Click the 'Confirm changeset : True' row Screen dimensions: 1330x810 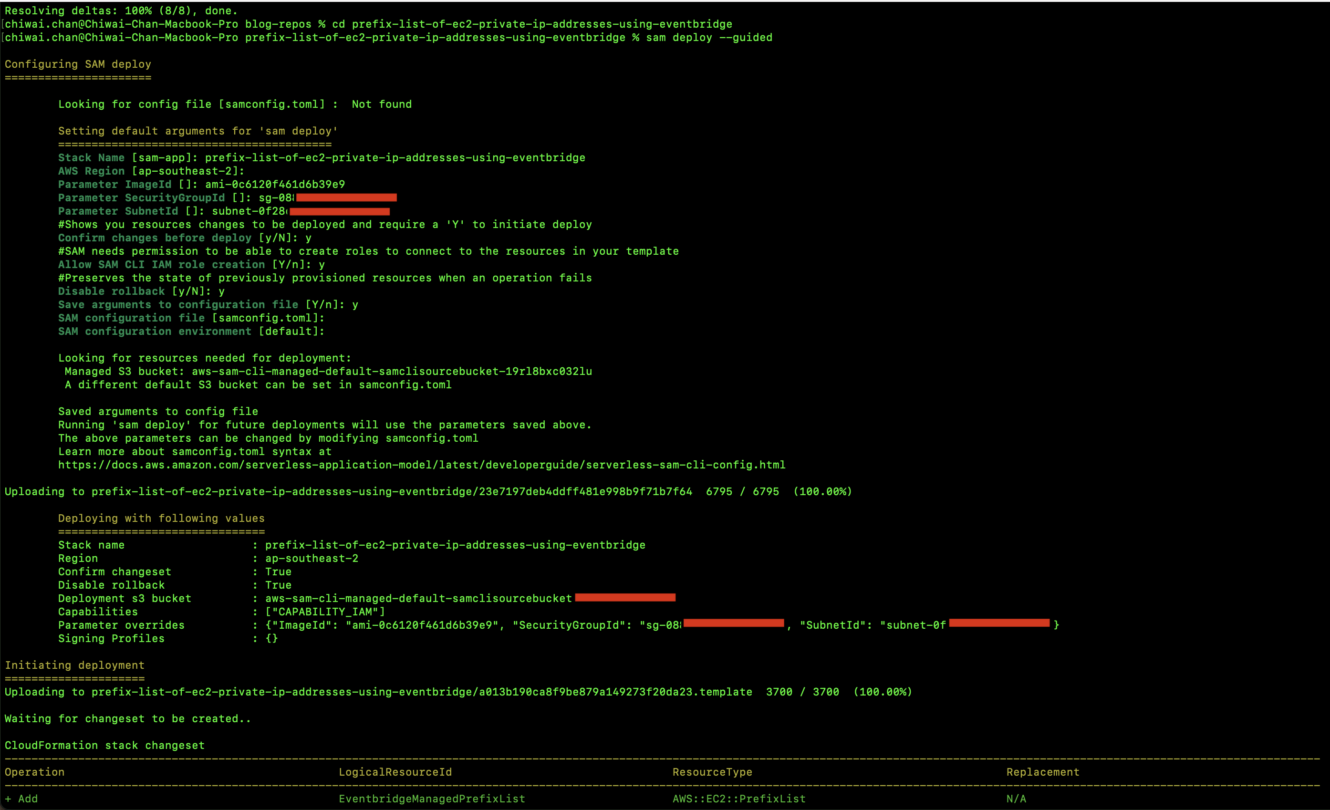175,571
